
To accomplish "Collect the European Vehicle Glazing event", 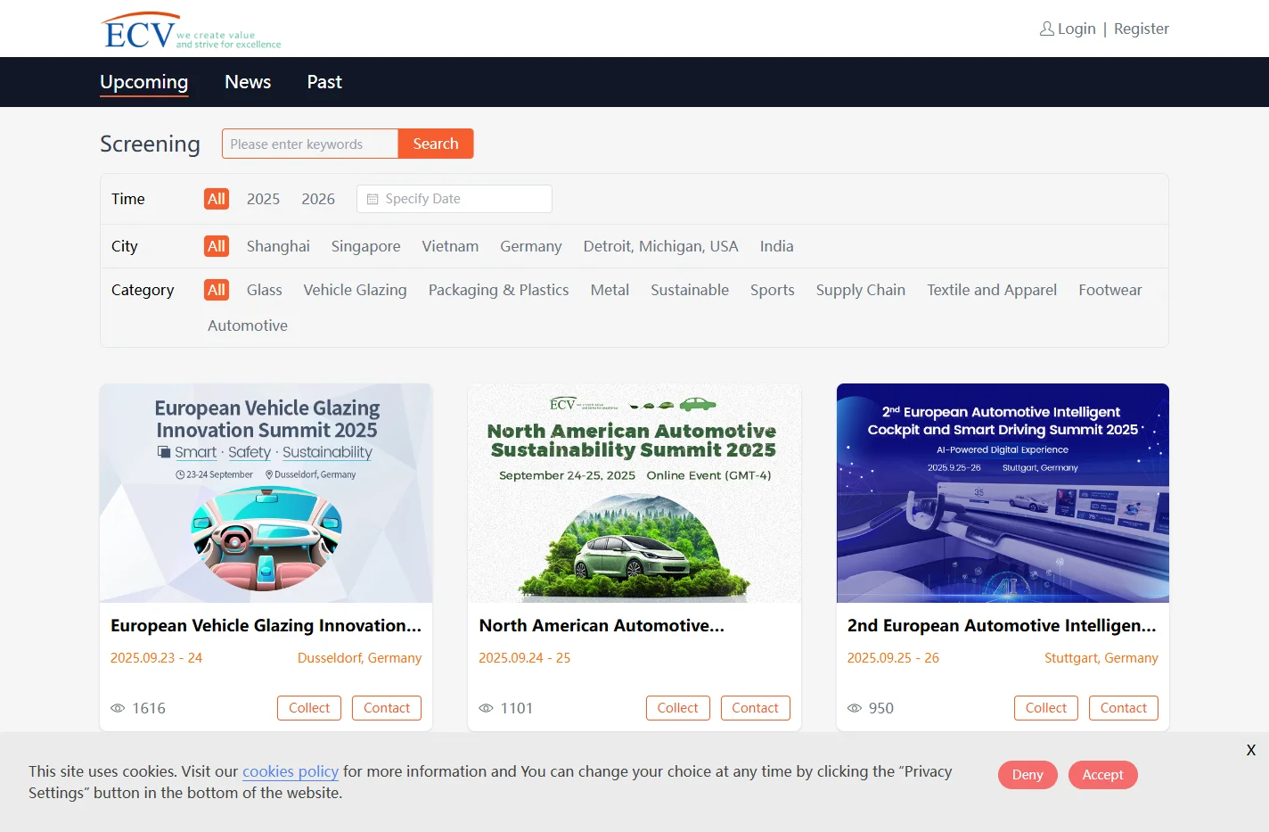I will click(309, 708).
